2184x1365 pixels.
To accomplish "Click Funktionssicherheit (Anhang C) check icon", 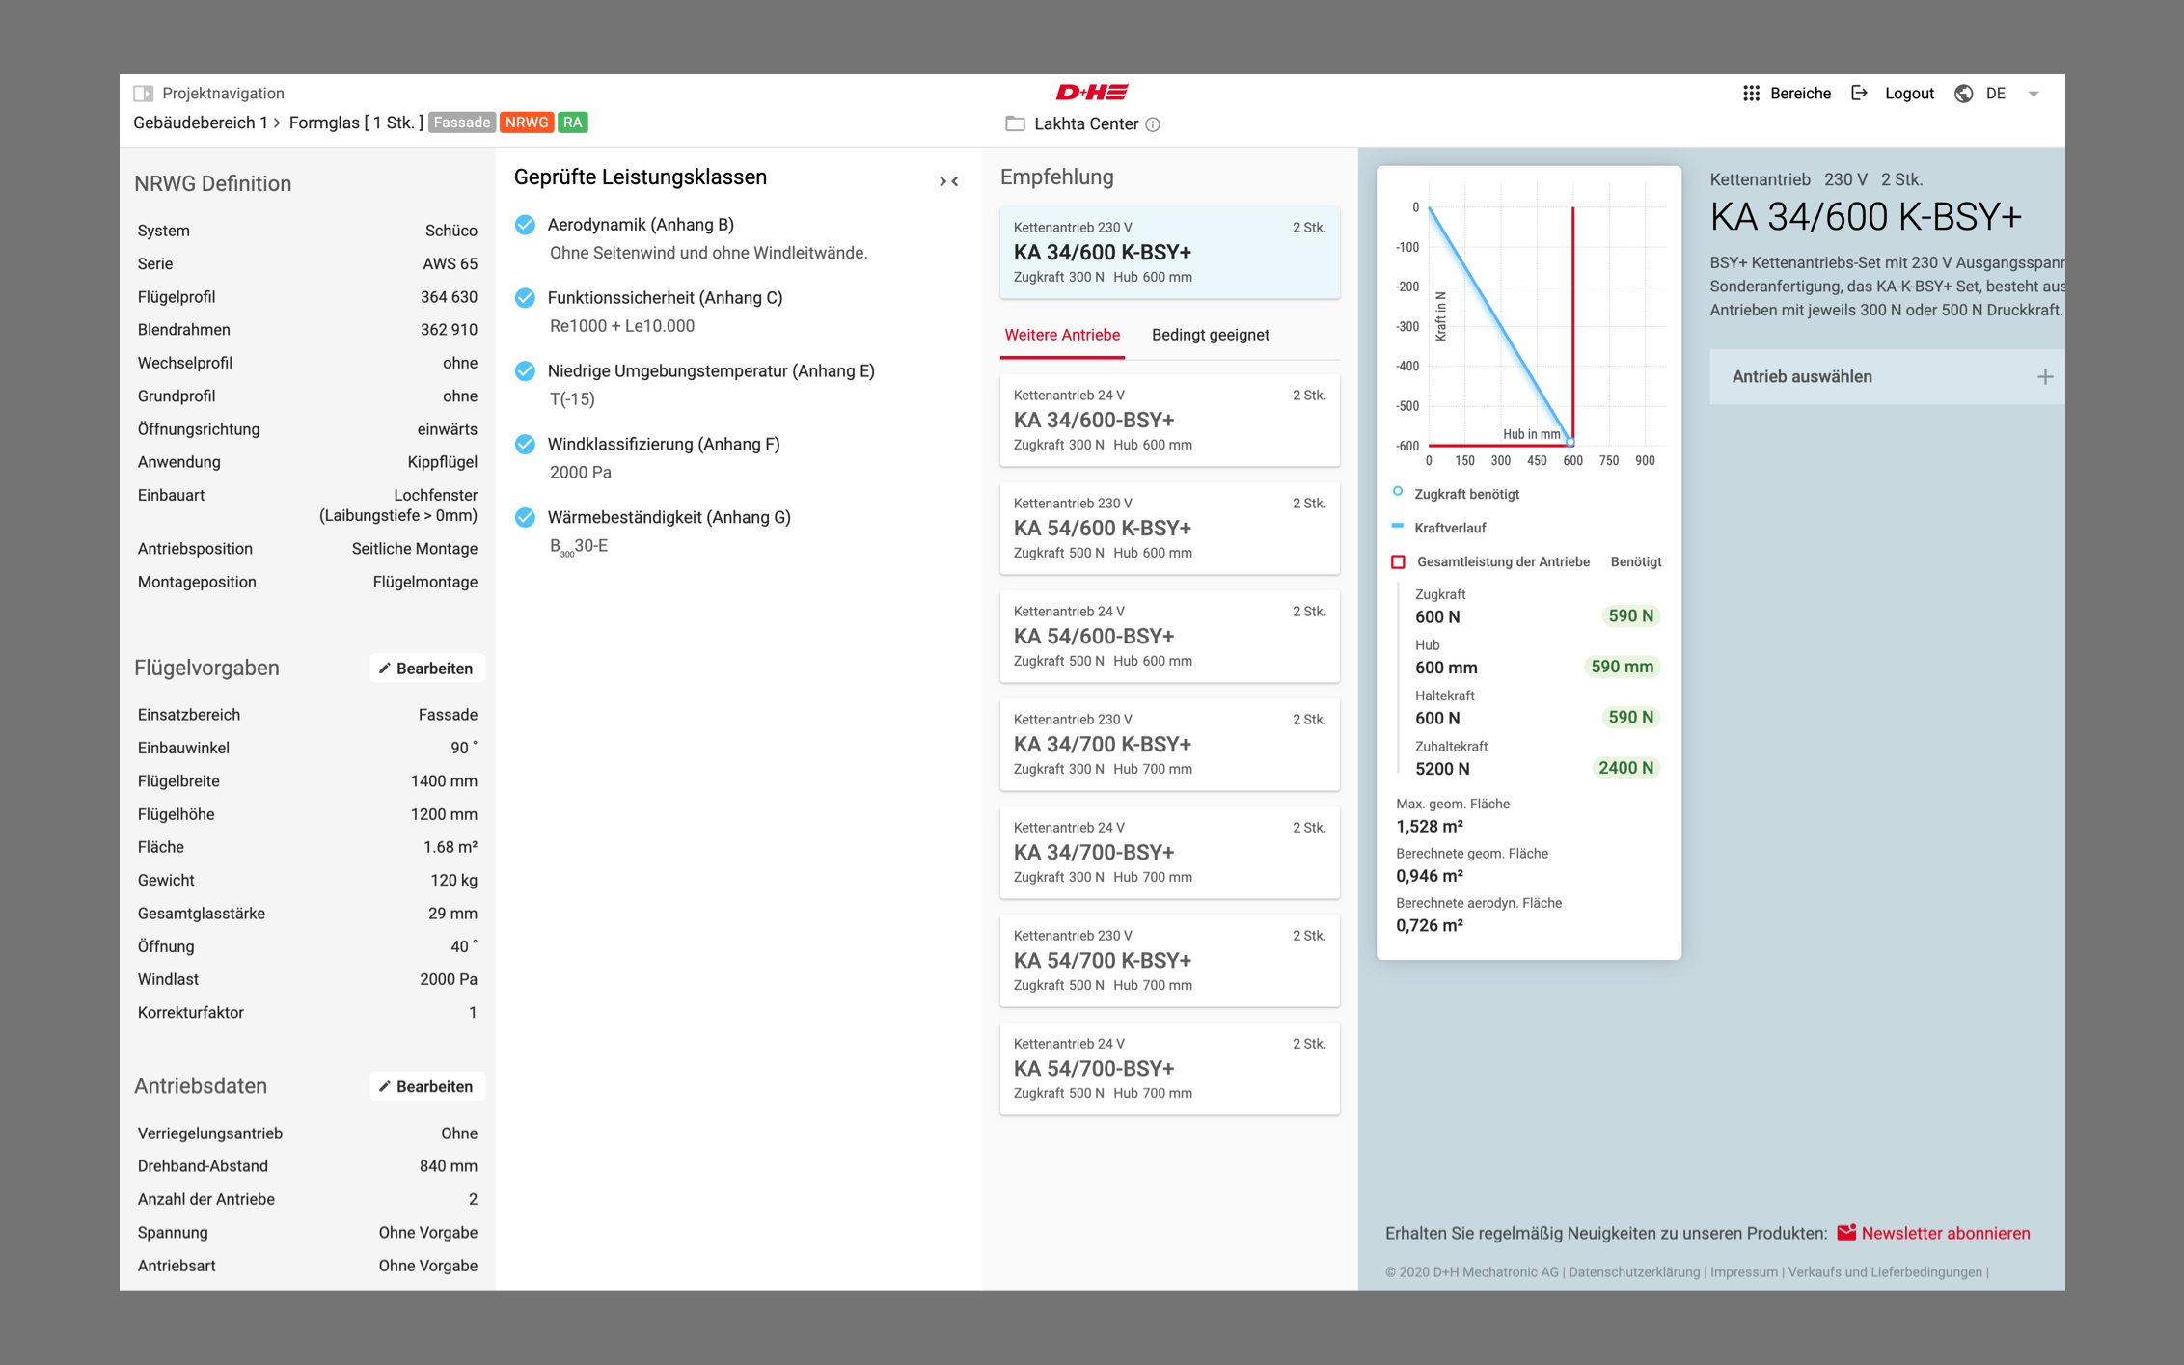I will pyautogui.click(x=525, y=298).
